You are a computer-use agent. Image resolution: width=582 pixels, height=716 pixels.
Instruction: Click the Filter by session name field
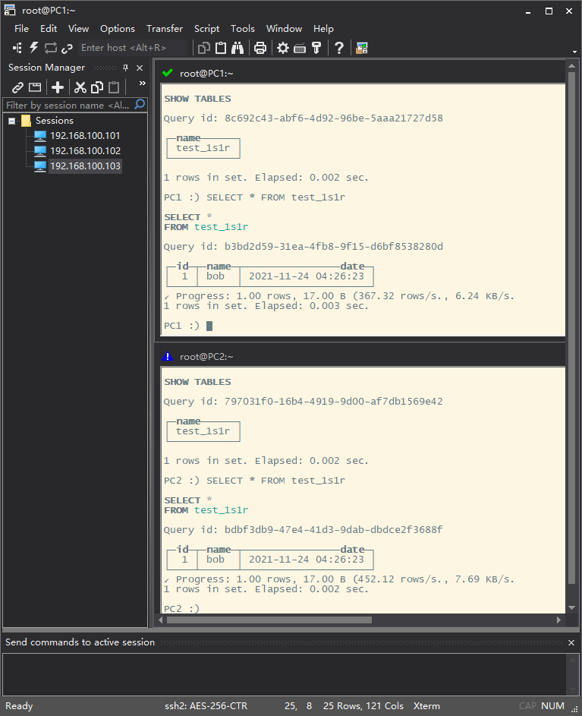(x=68, y=105)
